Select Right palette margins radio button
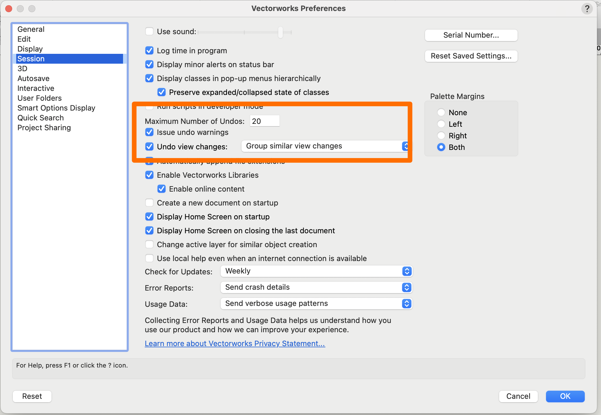 (x=441, y=136)
